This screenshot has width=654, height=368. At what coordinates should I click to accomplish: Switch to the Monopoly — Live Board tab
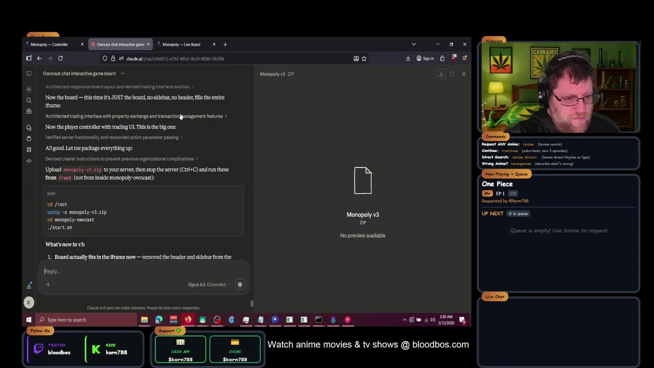[x=181, y=44]
